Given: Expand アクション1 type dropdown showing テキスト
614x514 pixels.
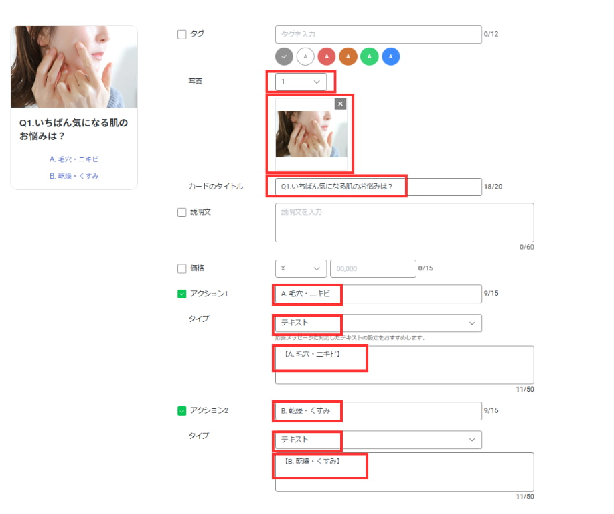Looking at the screenshot, I should click(x=378, y=323).
